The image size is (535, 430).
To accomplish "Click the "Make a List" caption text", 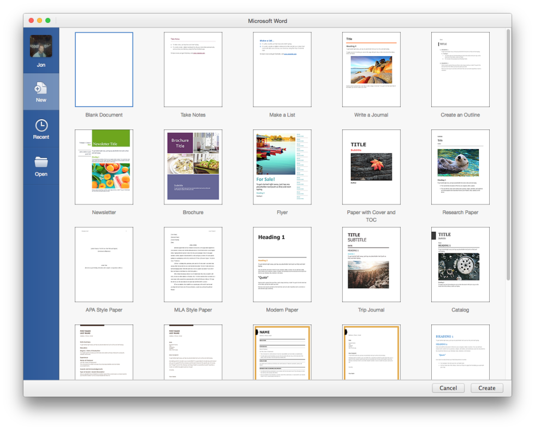I will point(282,115).
